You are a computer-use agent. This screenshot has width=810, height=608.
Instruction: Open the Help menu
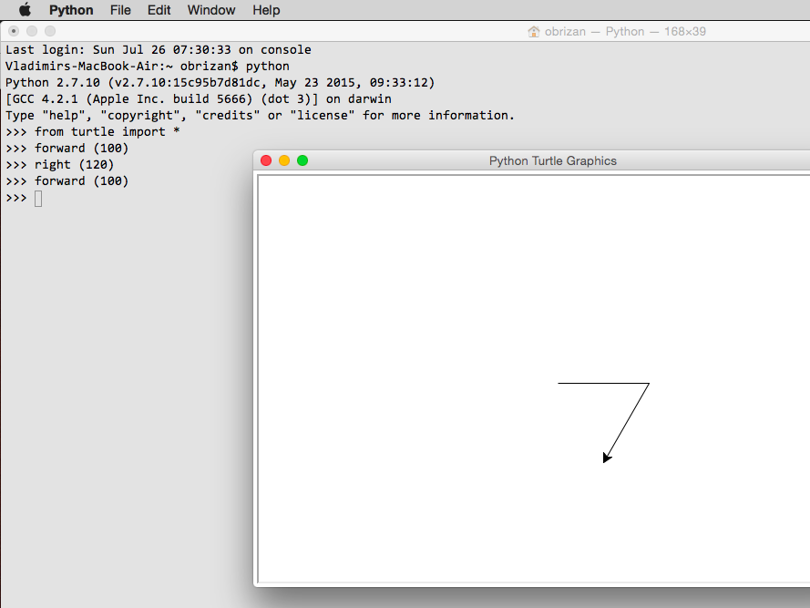[266, 10]
